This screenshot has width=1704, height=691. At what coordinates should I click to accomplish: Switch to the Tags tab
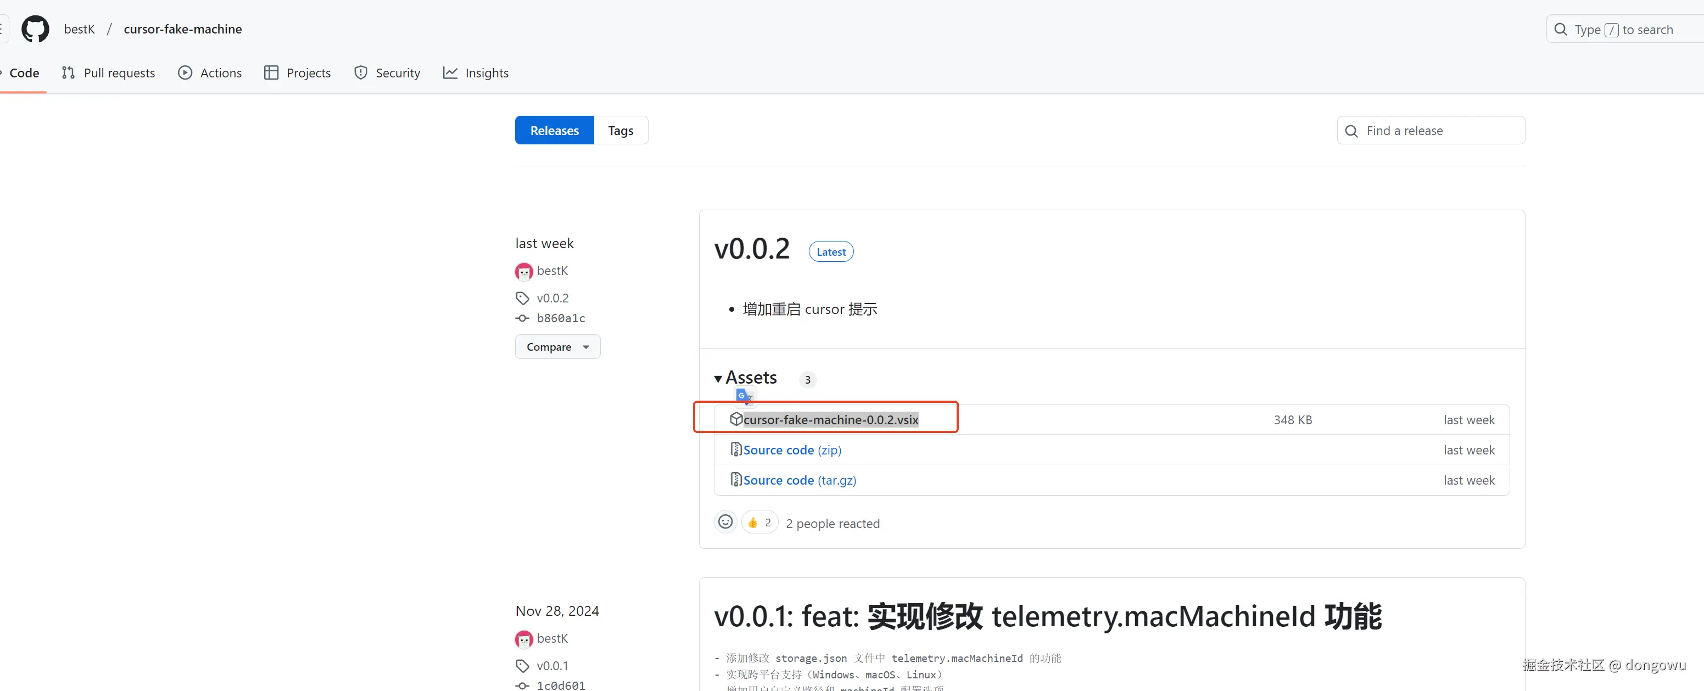pyautogui.click(x=620, y=131)
